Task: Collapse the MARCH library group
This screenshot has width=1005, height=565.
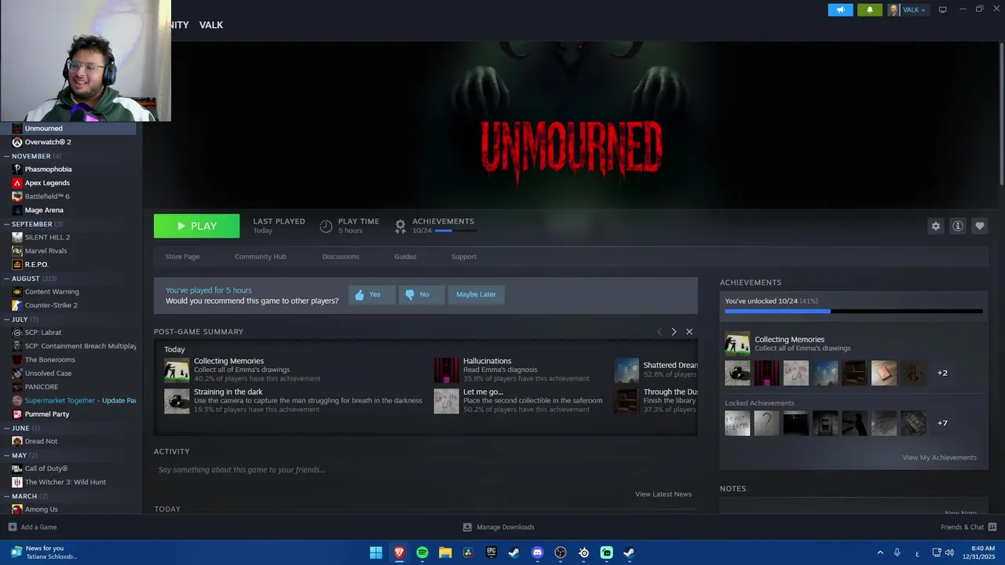Action: tap(7, 496)
